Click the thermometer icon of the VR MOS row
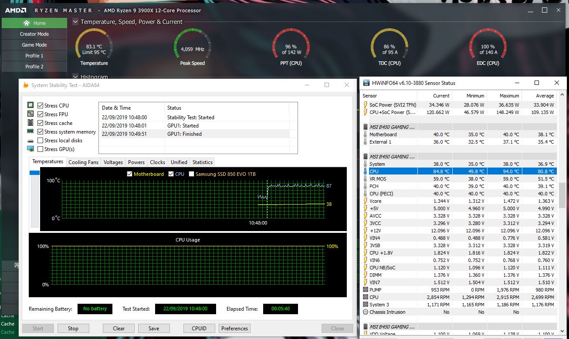The height and width of the screenshot is (339, 569). click(x=365, y=179)
